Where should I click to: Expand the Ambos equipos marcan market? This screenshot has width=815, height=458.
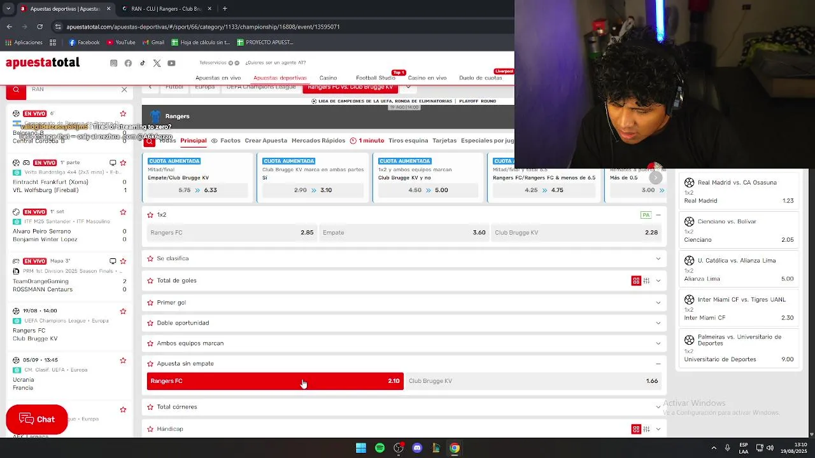pos(658,343)
